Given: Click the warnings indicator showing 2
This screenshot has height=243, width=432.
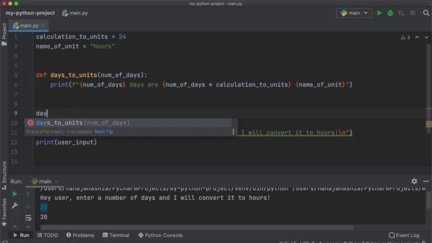Looking at the screenshot, I should (406, 37).
